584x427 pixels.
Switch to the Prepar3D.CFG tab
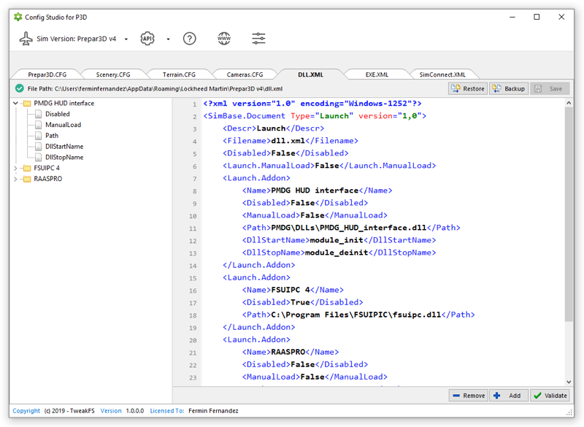[47, 74]
